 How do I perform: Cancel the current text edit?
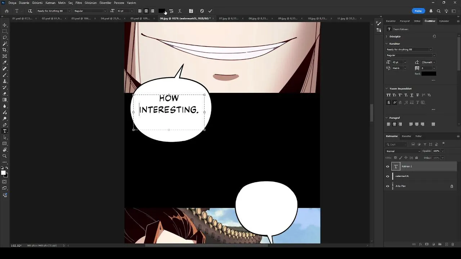click(202, 11)
